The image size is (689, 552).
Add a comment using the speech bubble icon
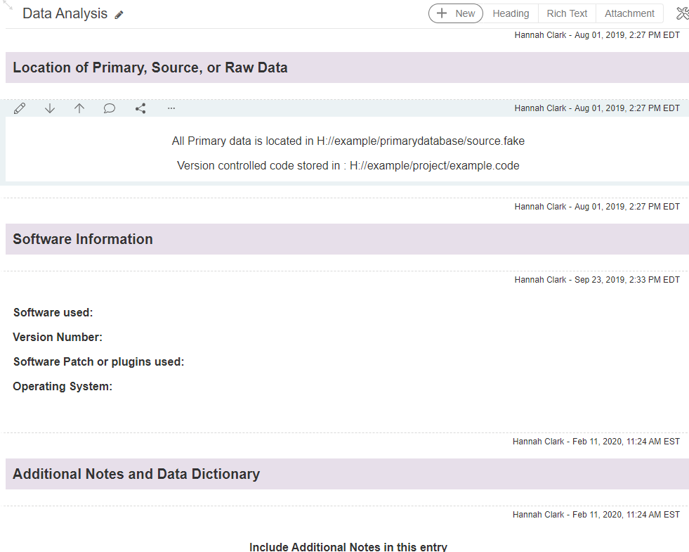[110, 108]
